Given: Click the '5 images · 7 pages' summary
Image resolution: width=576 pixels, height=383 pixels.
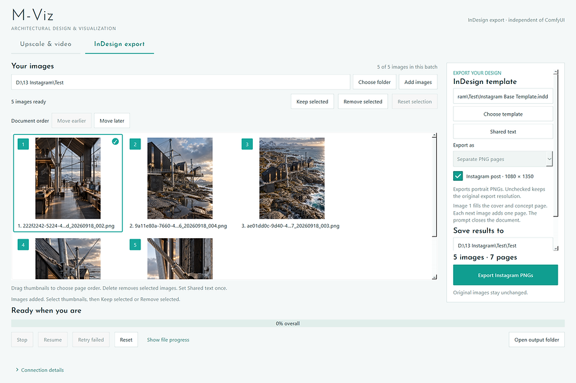Looking at the screenshot, I should [485, 257].
